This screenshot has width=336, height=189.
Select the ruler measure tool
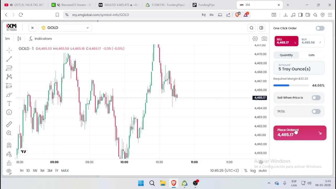[9, 124]
